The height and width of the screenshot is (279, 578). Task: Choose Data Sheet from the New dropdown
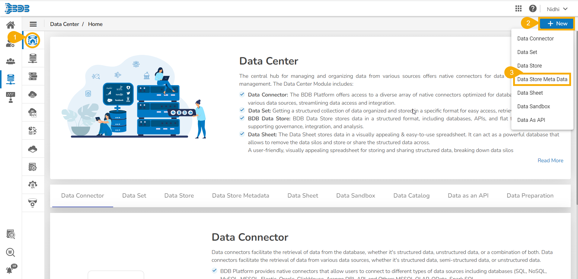[530, 93]
